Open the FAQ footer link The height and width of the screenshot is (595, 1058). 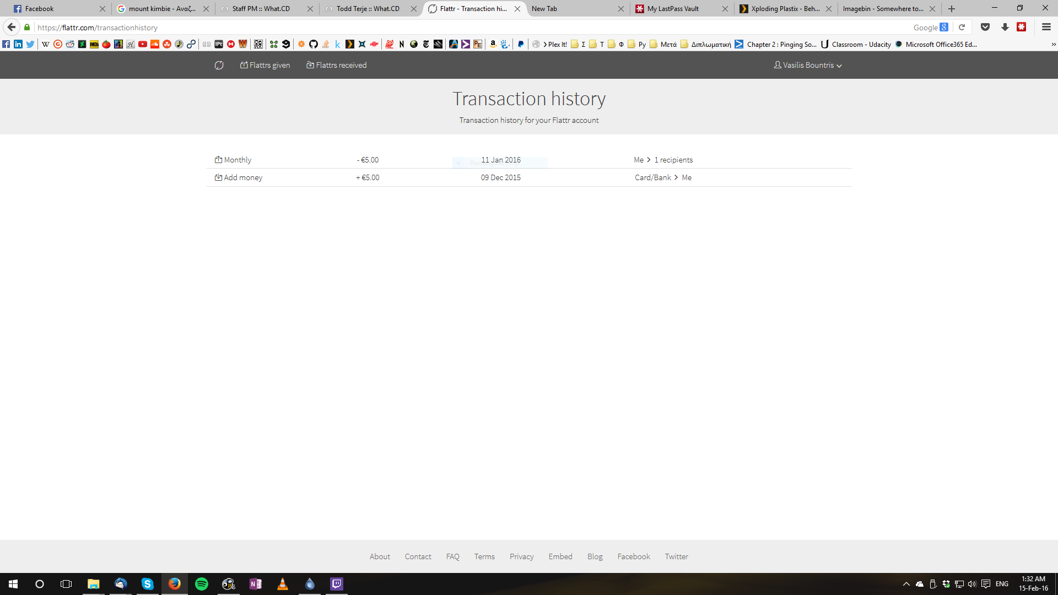tap(453, 556)
